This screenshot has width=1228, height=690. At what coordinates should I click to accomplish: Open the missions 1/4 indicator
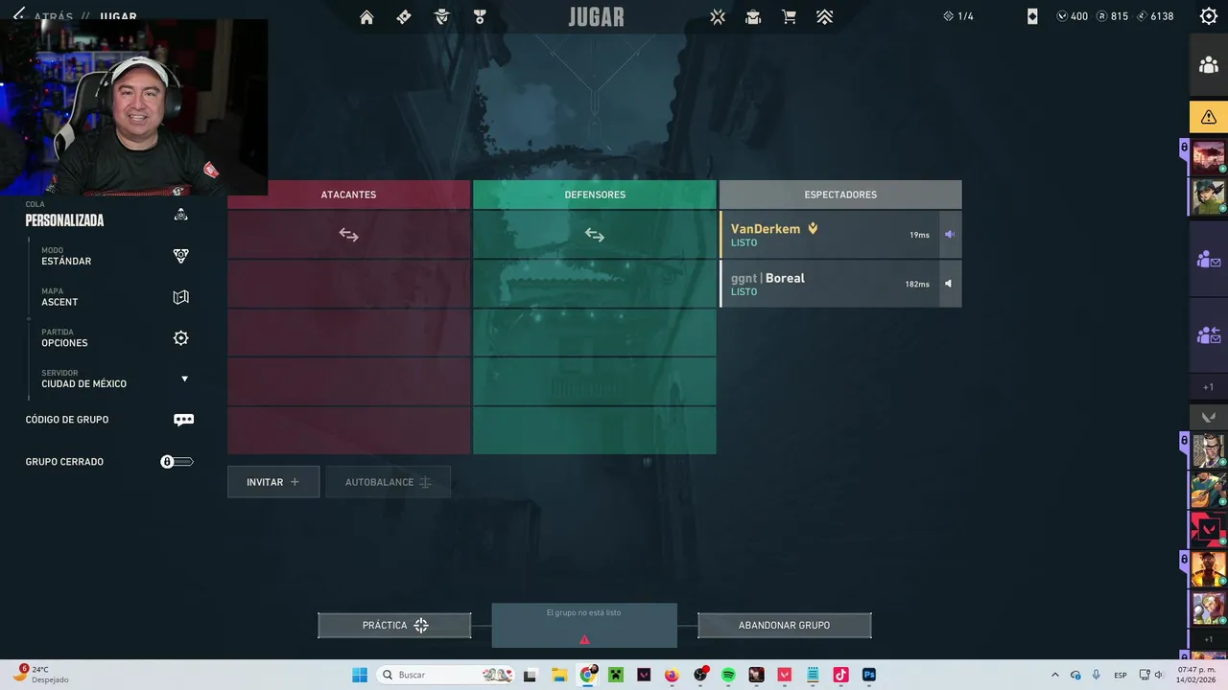958,16
